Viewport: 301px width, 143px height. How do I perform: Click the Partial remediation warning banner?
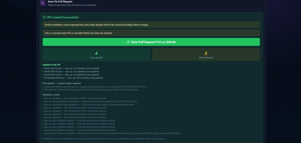(151, 25)
